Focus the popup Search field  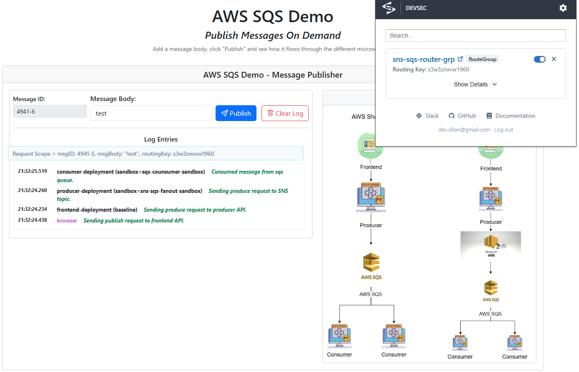pos(475,35)
